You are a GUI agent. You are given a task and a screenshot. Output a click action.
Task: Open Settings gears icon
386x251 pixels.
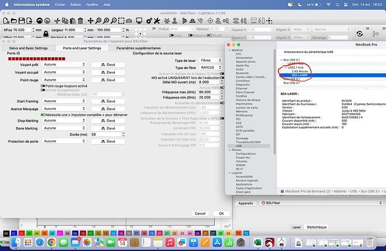pos(149,21)
